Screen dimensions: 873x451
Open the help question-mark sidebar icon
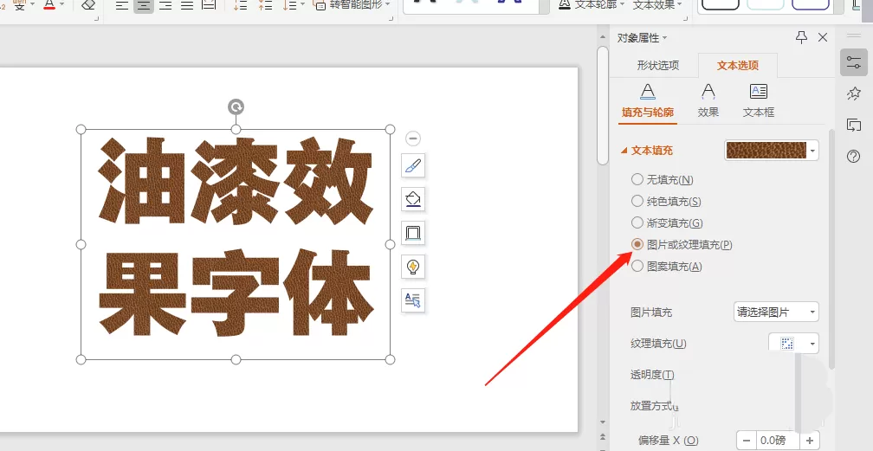[x=854, y=157]
